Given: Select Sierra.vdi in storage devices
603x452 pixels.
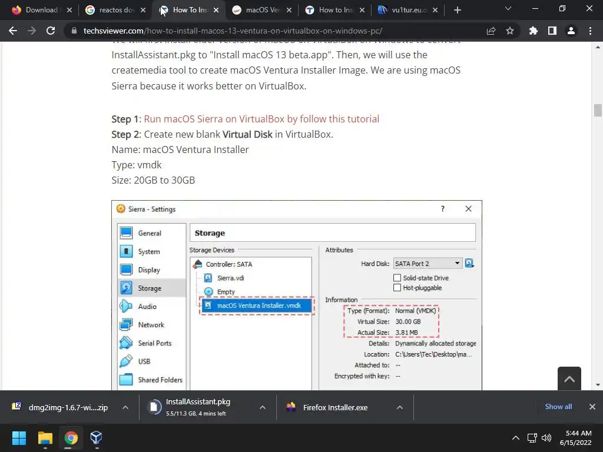Looking at the screenshot, I should click(x=230, y=278).
